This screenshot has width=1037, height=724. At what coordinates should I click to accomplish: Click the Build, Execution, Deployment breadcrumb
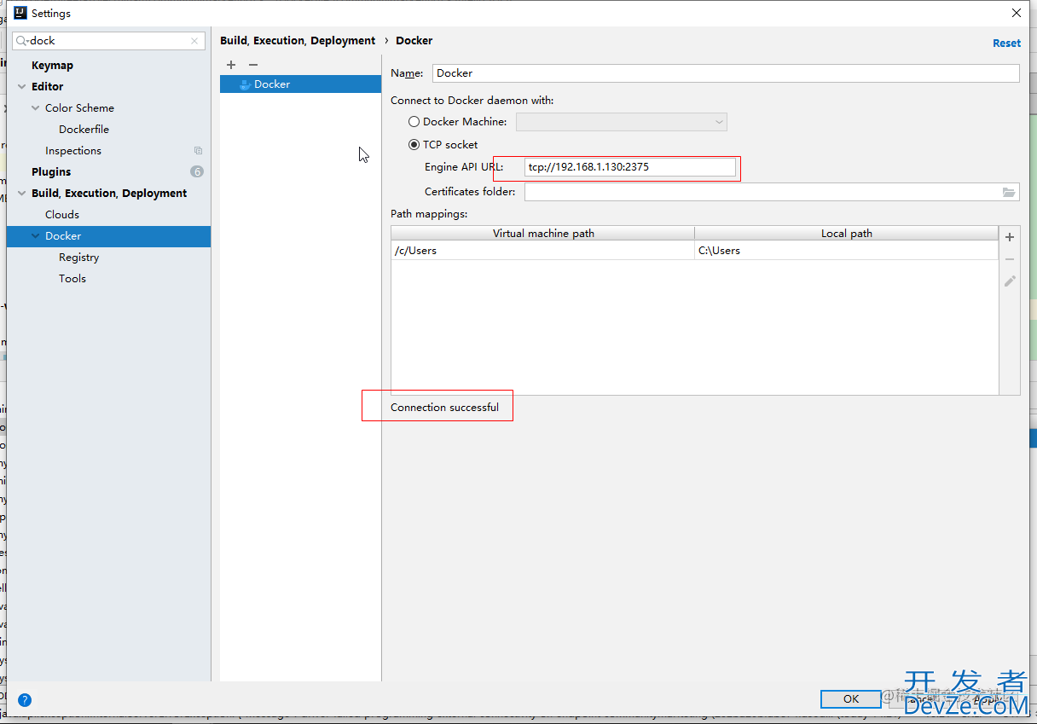[298, 40]
